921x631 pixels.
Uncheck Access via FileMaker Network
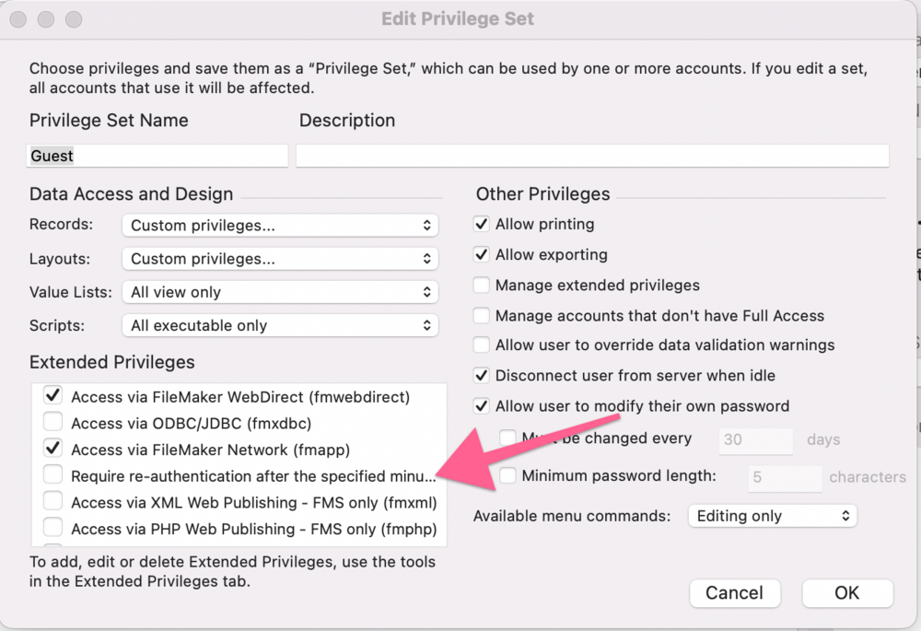coord(52,448)
